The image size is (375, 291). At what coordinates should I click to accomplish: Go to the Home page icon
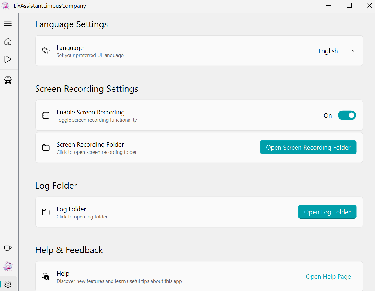coord(8,41)
